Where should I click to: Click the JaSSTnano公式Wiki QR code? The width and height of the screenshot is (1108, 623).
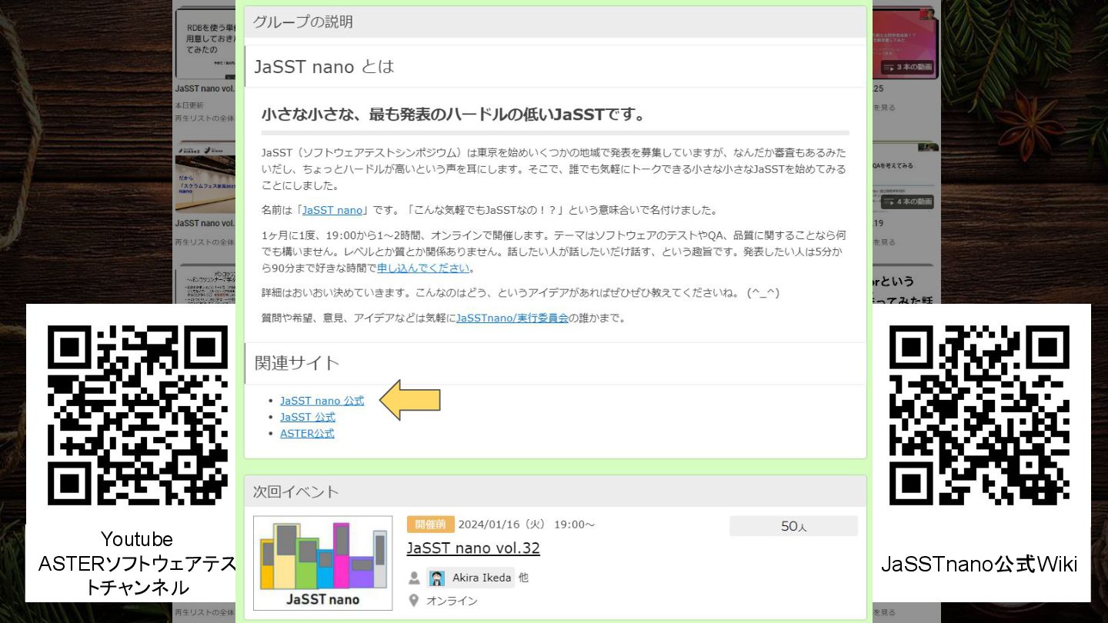coord(980,415)
